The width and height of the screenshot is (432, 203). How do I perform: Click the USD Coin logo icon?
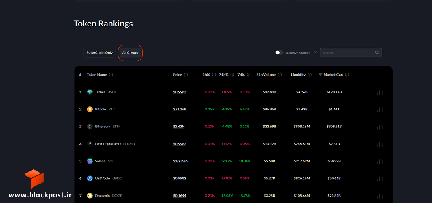click(x=90, y=178)
